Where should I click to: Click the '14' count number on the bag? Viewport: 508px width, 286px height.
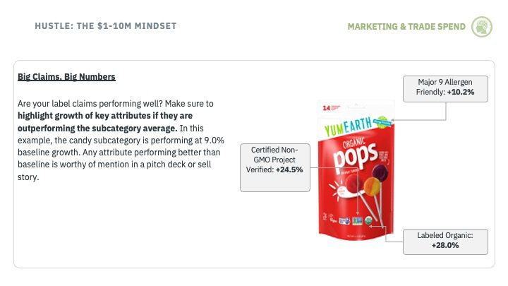click(326, 107)
